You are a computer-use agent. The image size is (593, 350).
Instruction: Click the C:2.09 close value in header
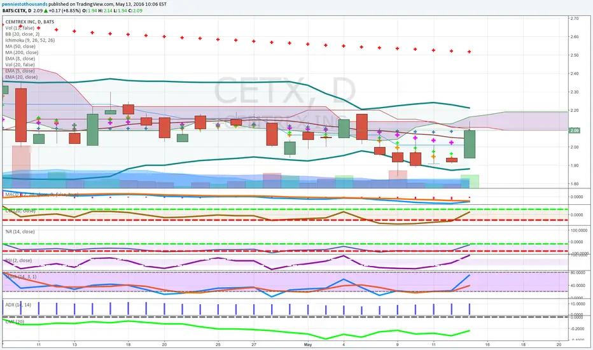click(x=135, y=11)
